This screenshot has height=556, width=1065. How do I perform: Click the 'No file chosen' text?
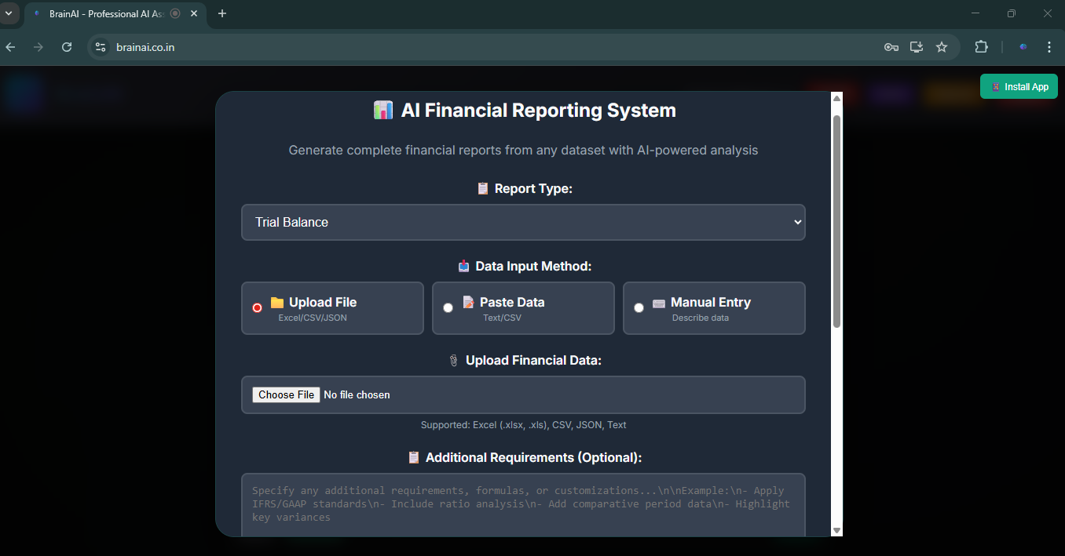point(357,394)
